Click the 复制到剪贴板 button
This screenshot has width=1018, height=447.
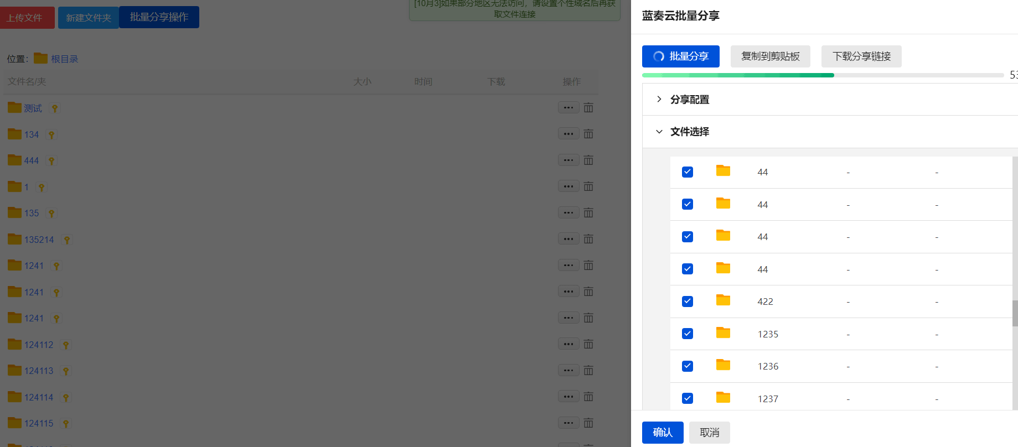click(x=770, y=56)
